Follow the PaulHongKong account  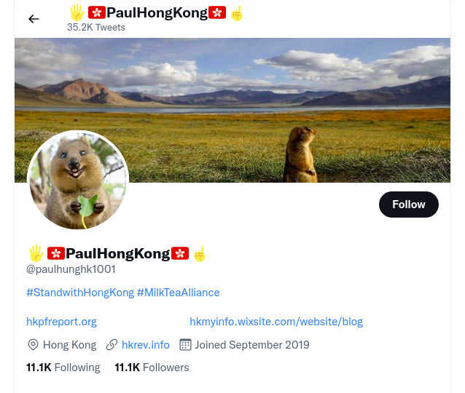coord(409,205)
